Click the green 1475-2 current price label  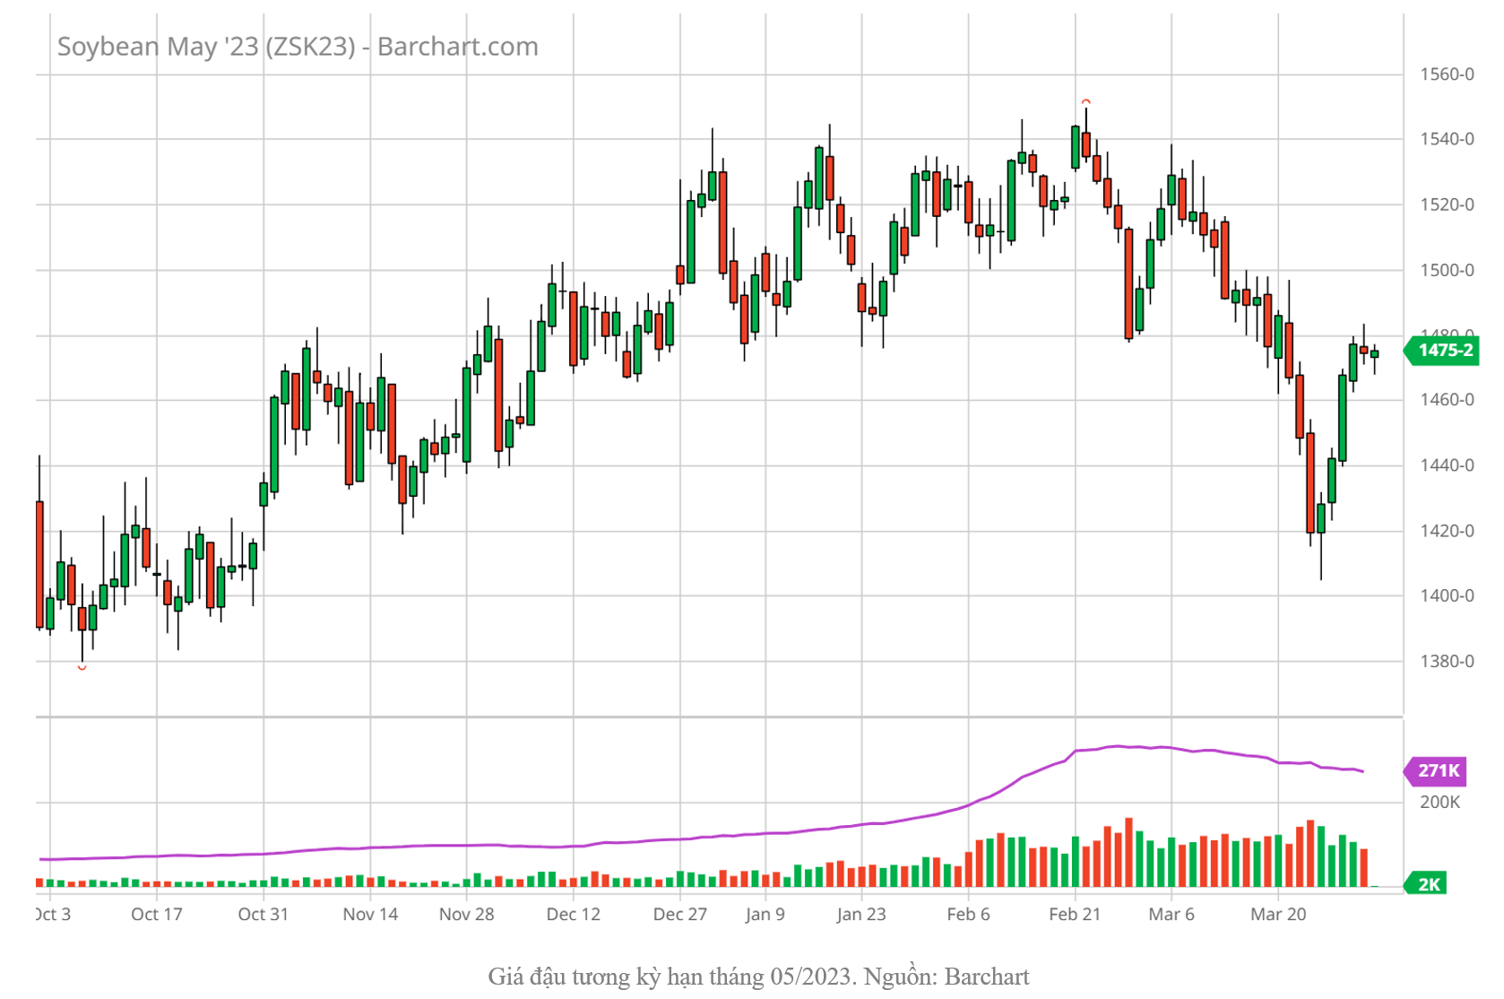pyautogui.click(x=1442, y=351)
